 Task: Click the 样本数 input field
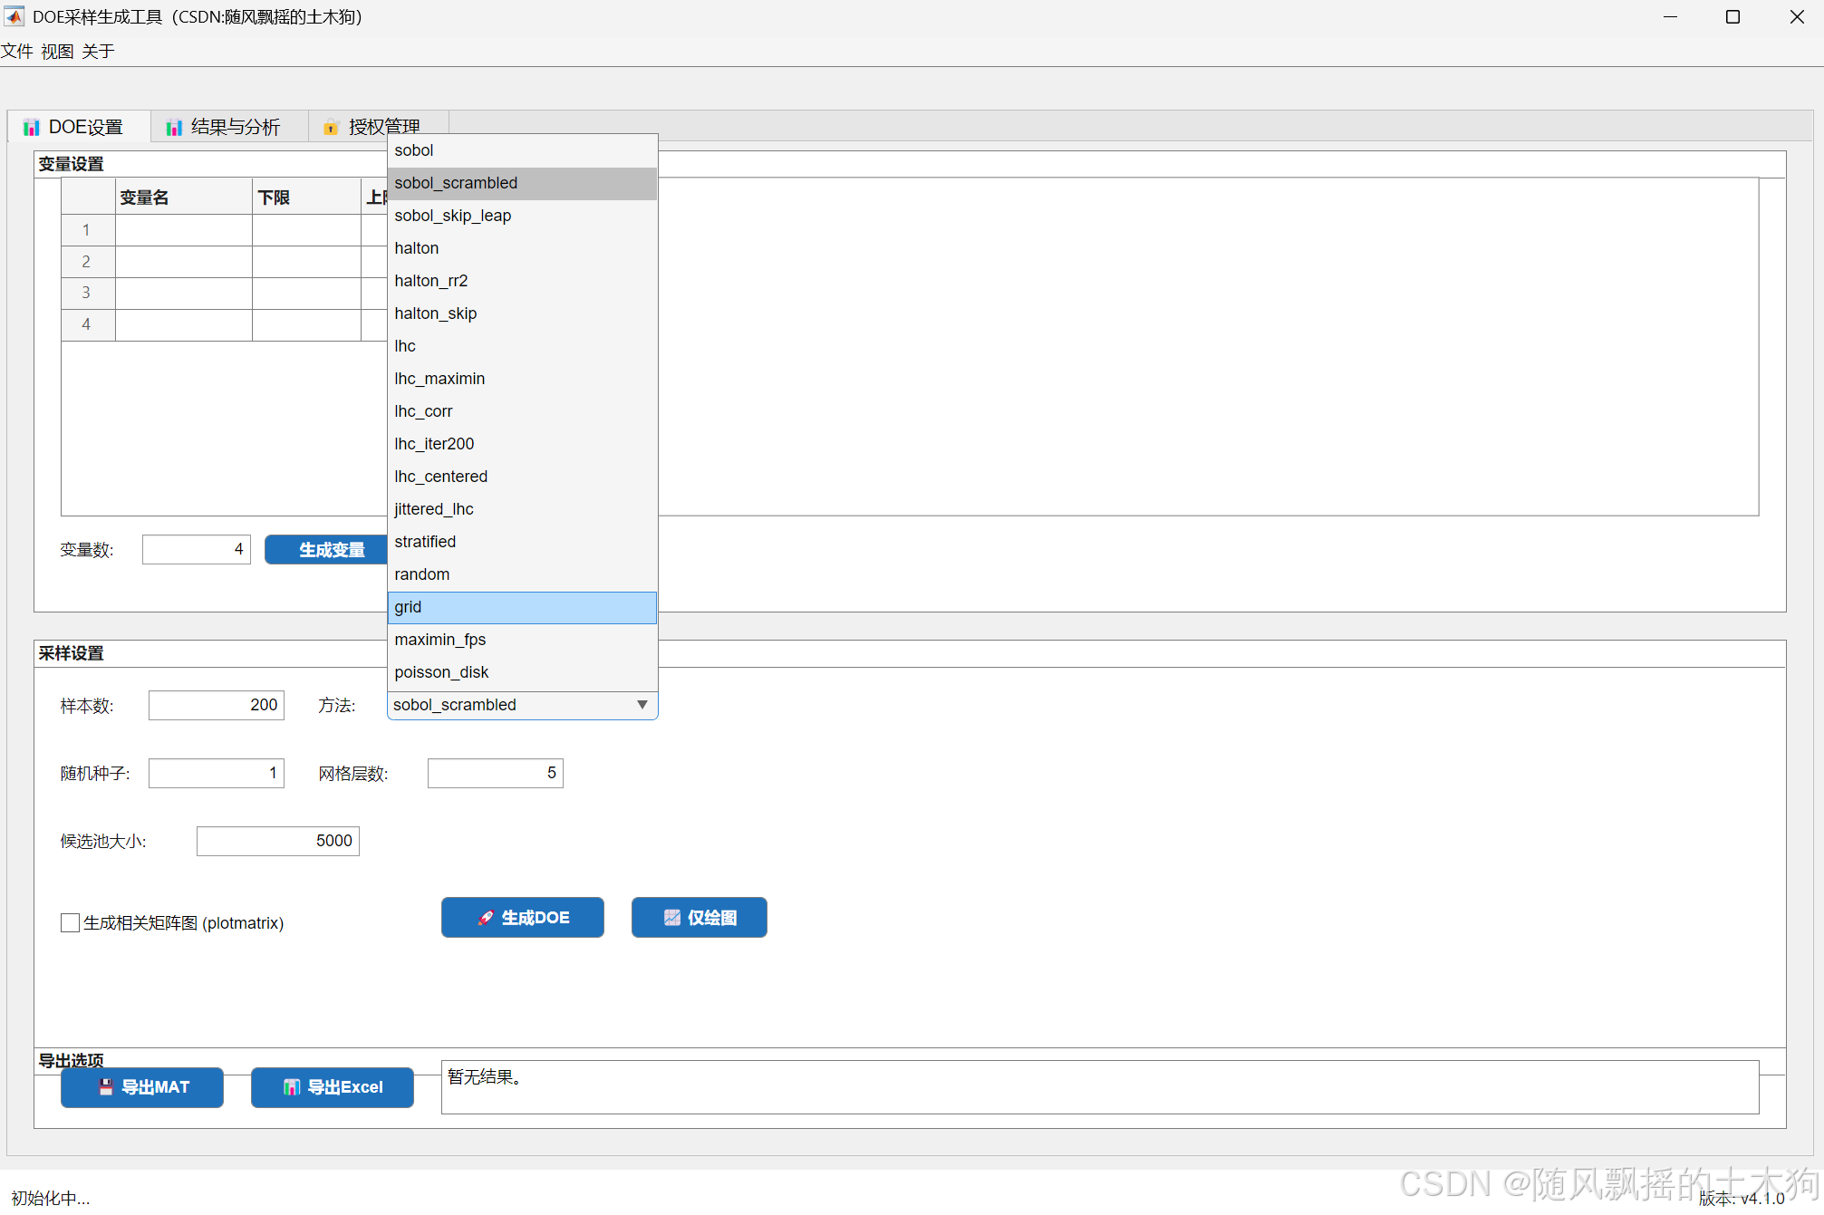[217, 705]
